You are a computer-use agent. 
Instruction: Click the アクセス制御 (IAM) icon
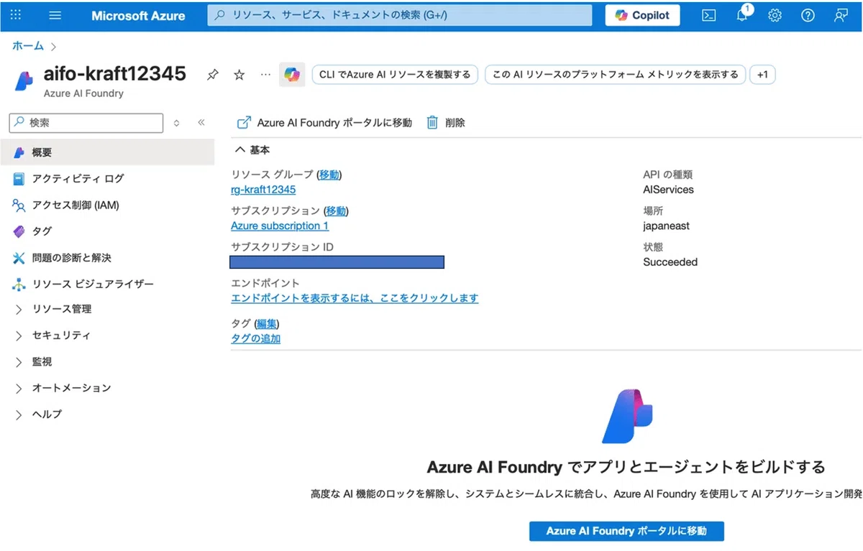point(19,205)
